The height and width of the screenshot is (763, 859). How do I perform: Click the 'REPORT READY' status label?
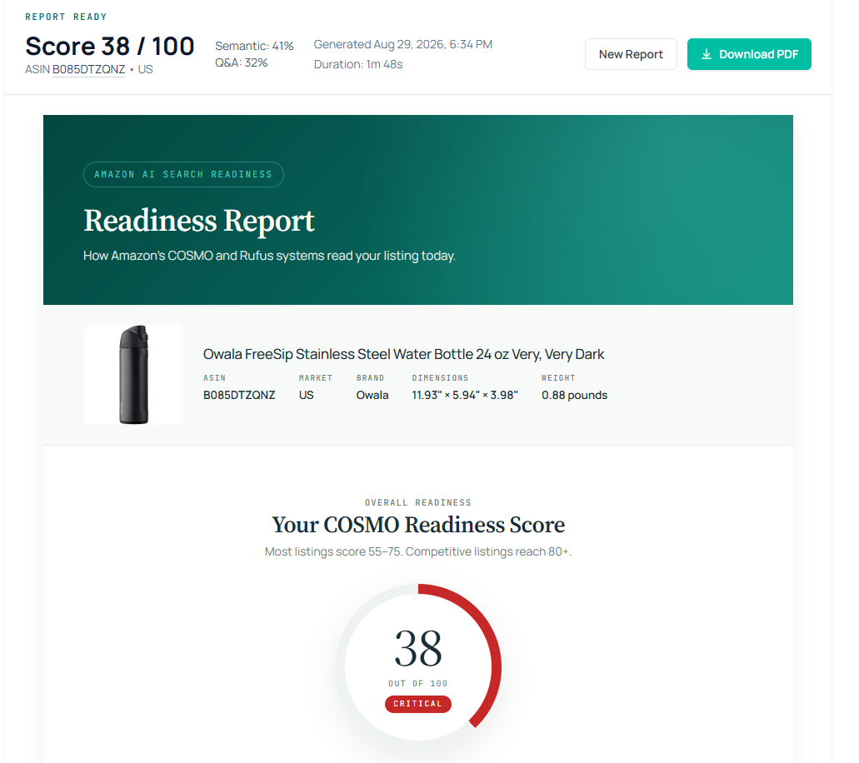click(66, 17)
